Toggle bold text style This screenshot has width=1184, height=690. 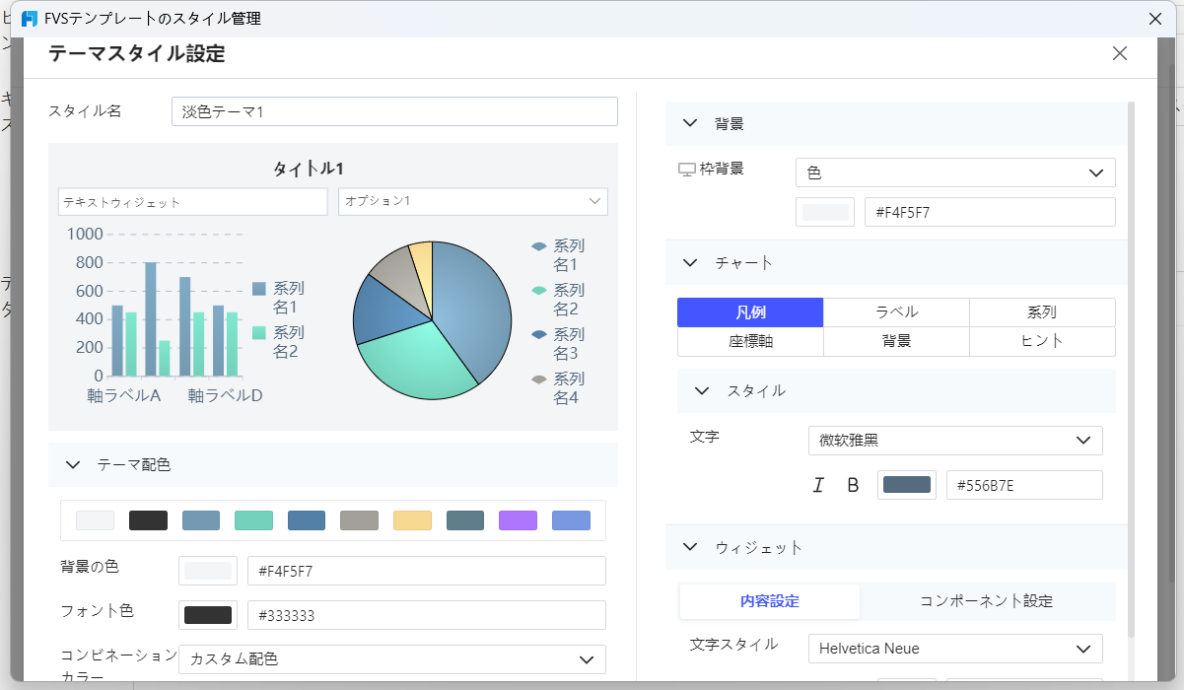[x=853, y=485]
